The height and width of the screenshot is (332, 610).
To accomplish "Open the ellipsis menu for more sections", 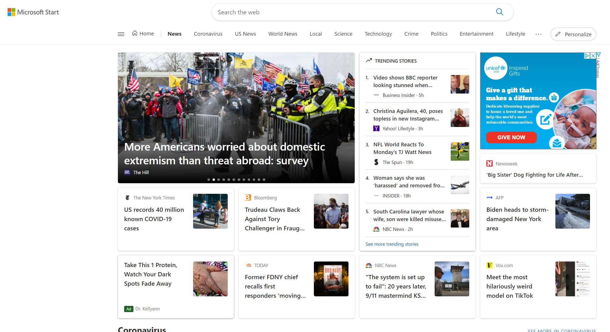I will pos(539,34).
